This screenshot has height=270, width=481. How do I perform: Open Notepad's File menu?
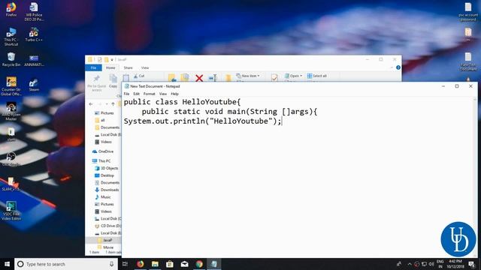tap(126, 94)
